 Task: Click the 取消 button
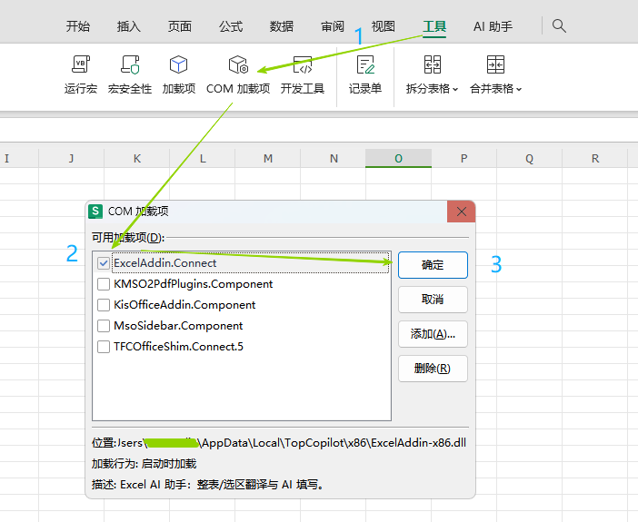pos(433,300)
